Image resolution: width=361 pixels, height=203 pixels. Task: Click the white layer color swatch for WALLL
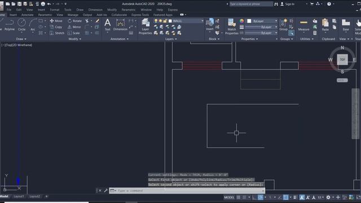coord(170,21)
